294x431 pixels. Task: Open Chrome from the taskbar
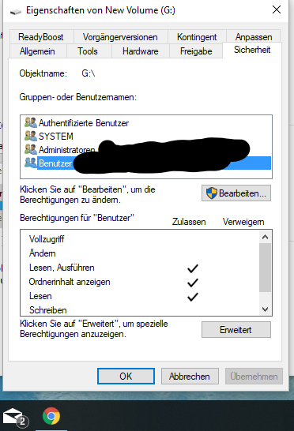coord(51,416)
